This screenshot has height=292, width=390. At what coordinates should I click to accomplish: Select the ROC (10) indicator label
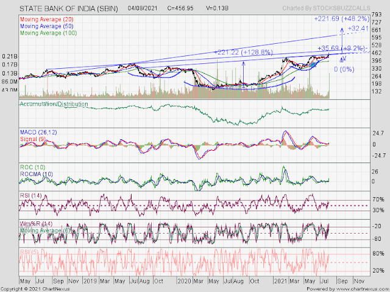click(x=32, y=167)
